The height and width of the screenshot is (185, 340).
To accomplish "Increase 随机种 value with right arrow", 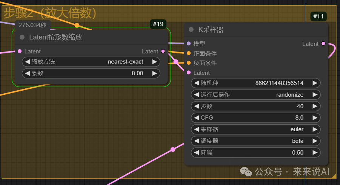I will click(x=315, y=83).
